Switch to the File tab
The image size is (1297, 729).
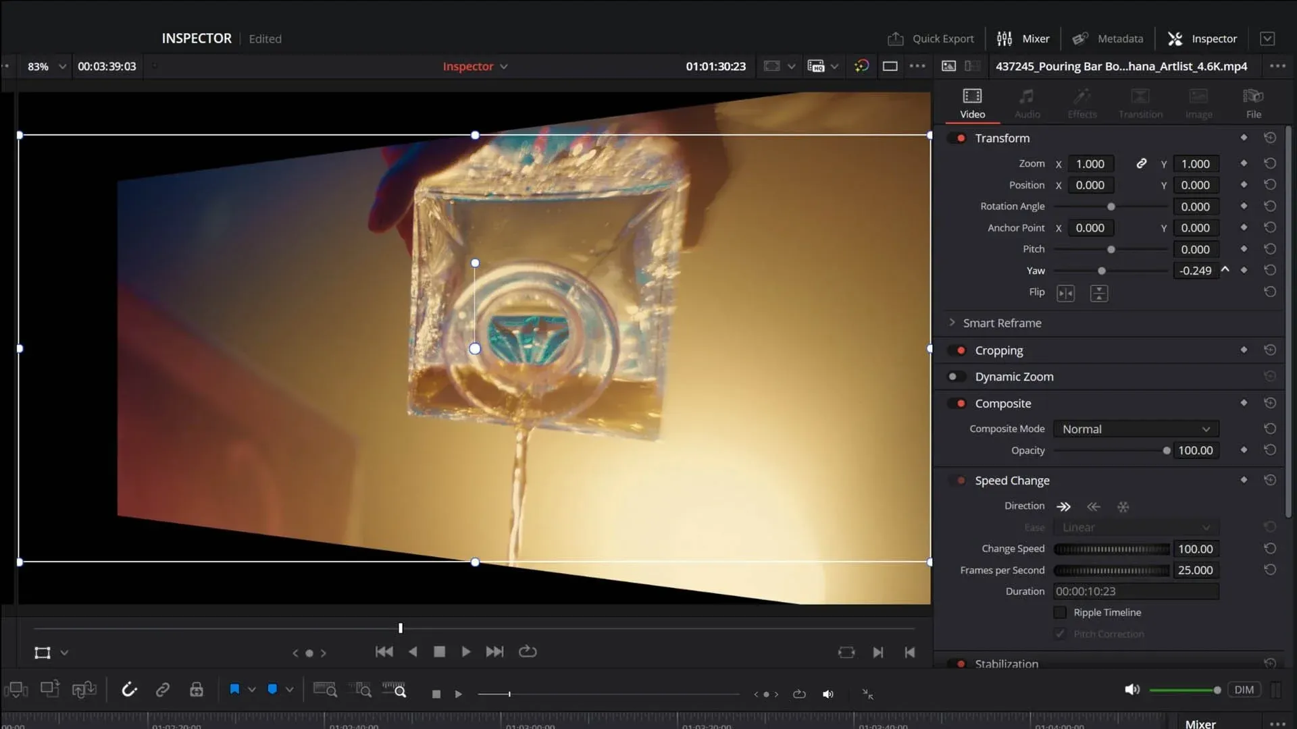(x=1253, y=103)
